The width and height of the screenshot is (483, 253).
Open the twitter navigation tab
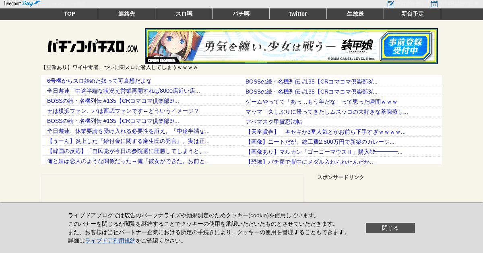[x=298, y=14]
